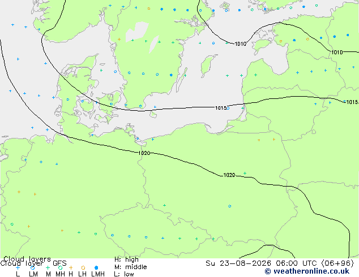Click the filled blue cloud marker in southern Sweden
The width and height of the screenshot is (359, 277).
pyautogui.click(x=171, y=75)
